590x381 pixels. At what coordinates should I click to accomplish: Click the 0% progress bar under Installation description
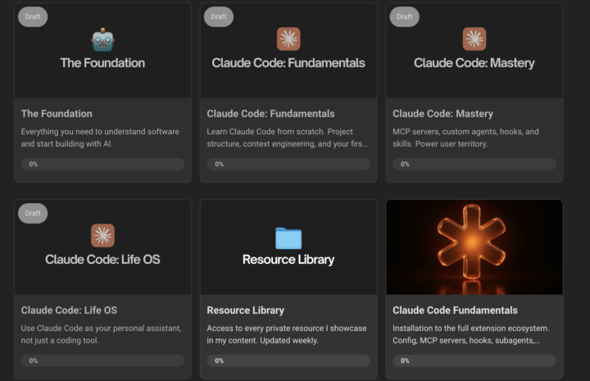tap(474, 361)
